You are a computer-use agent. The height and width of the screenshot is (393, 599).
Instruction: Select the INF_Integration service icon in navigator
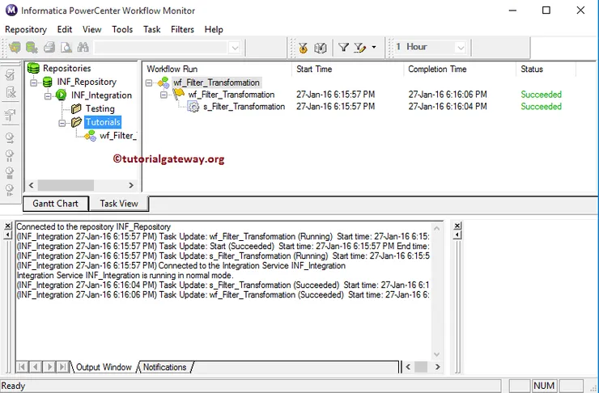click(62, 95)
